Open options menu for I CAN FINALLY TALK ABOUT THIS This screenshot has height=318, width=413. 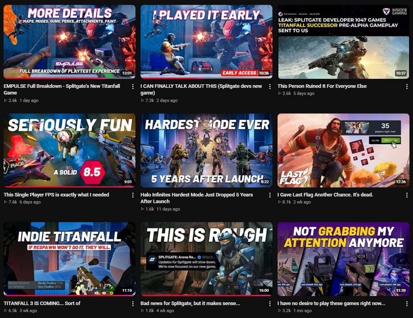pos(270,87)
